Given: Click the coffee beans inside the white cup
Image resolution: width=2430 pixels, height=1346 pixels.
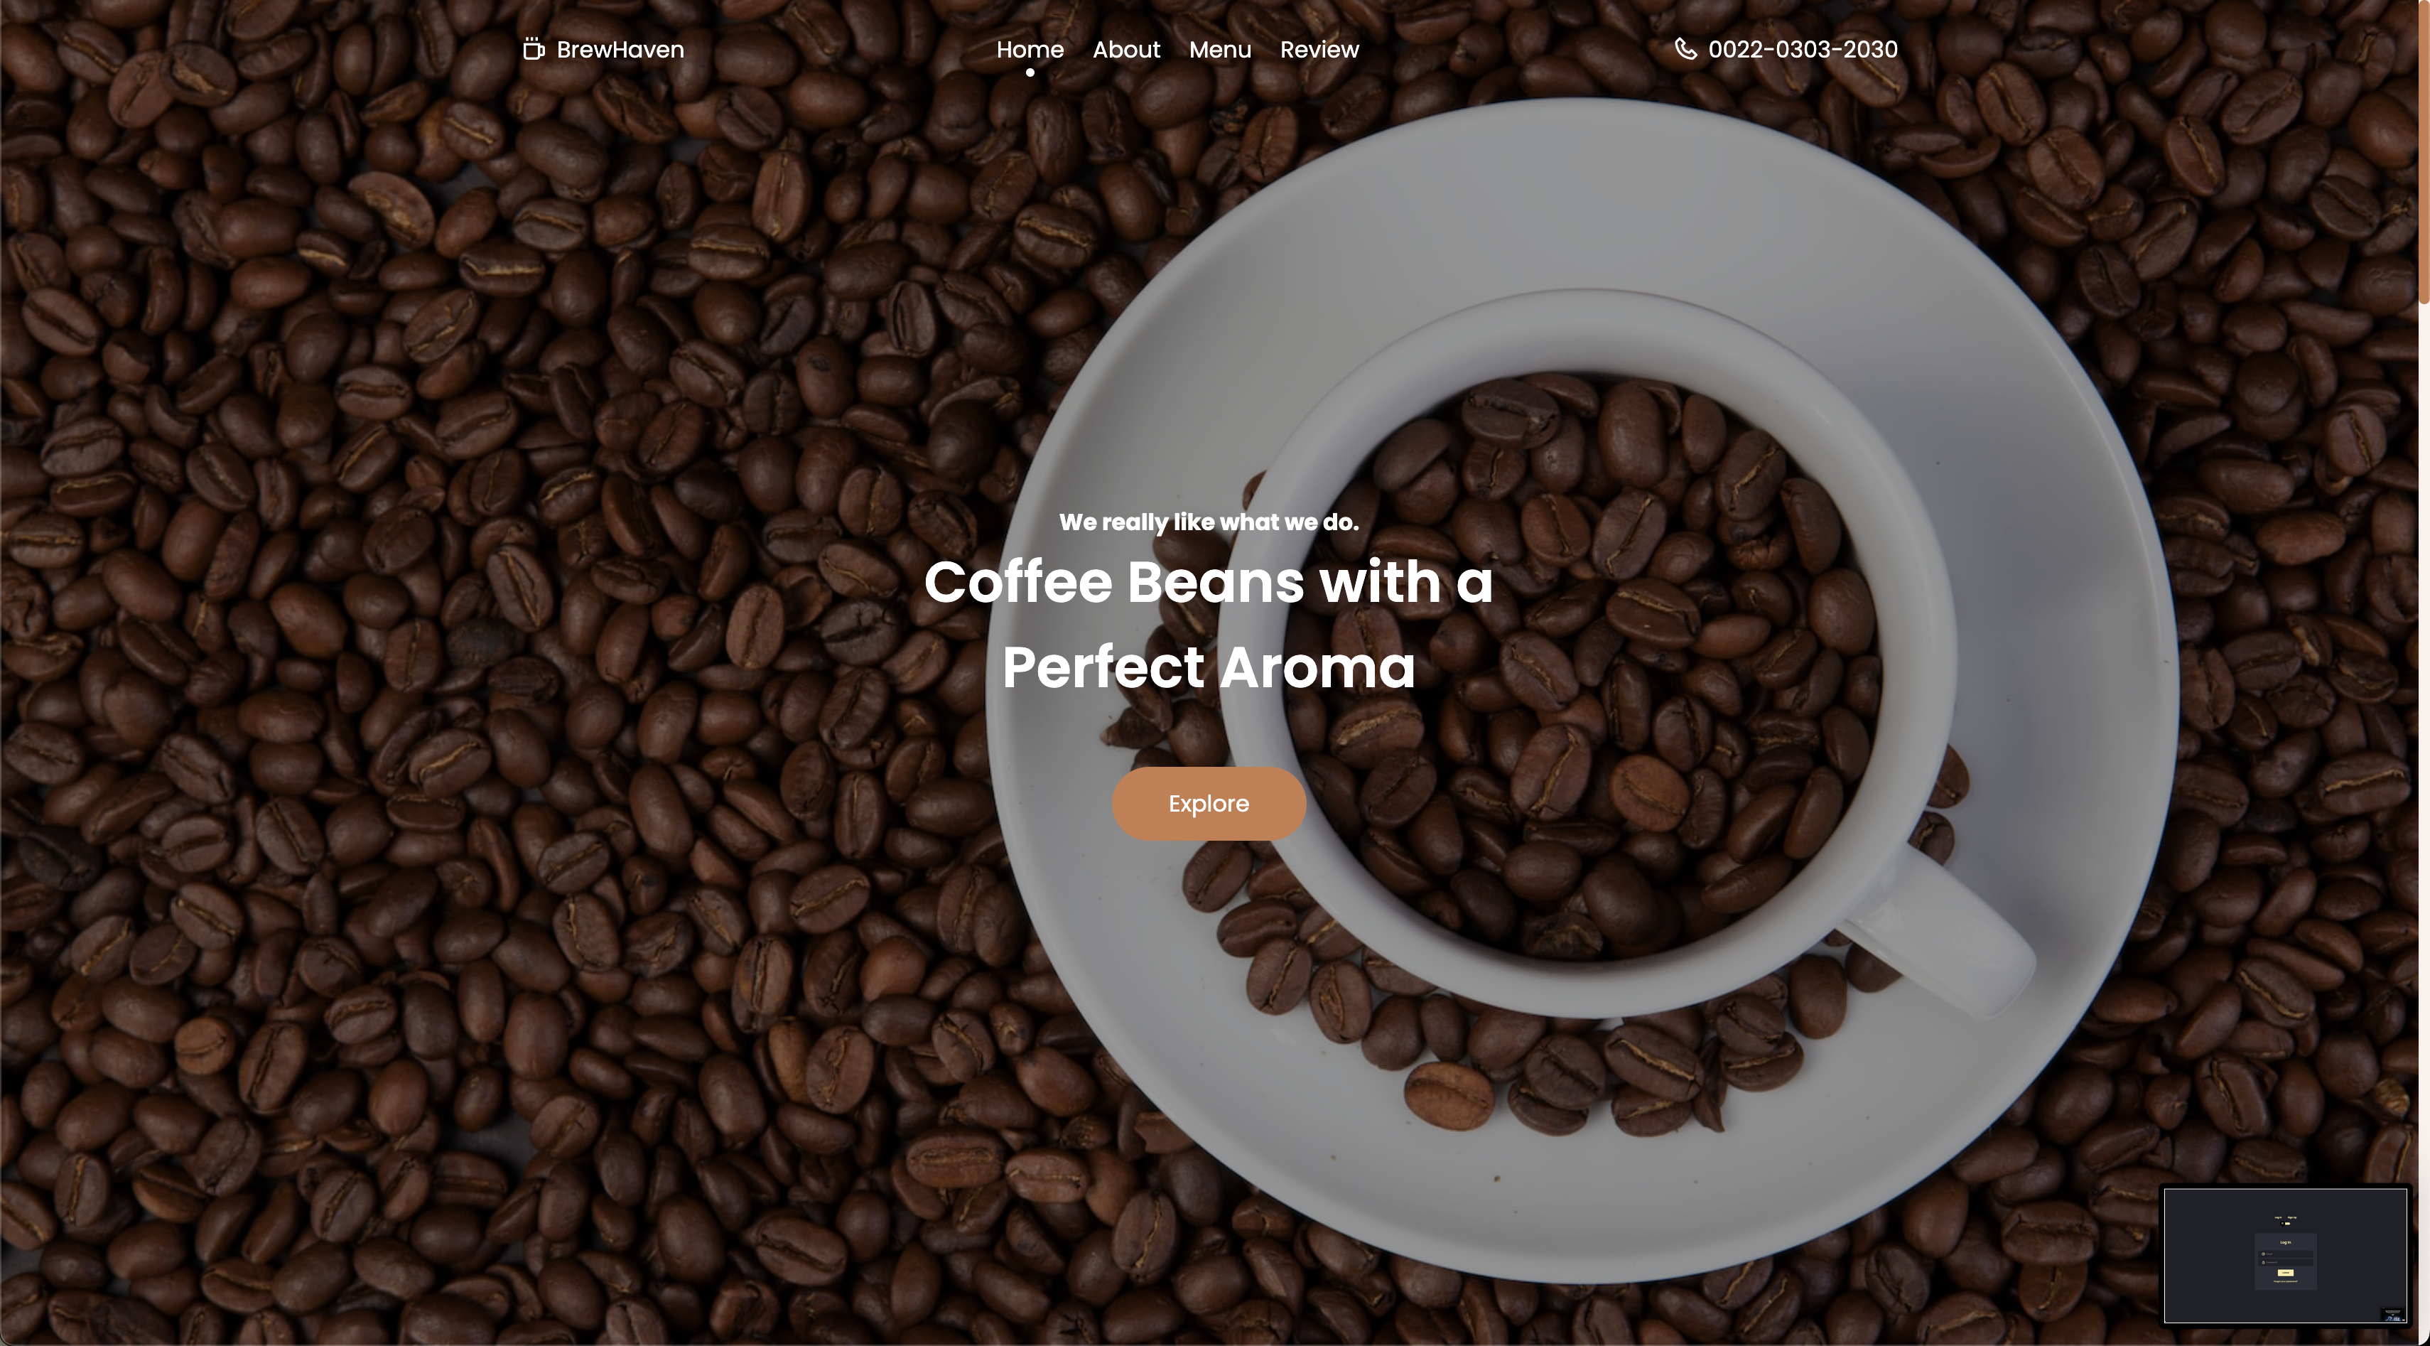Looking at the screenshot, I should click(x=1584, y=660).
